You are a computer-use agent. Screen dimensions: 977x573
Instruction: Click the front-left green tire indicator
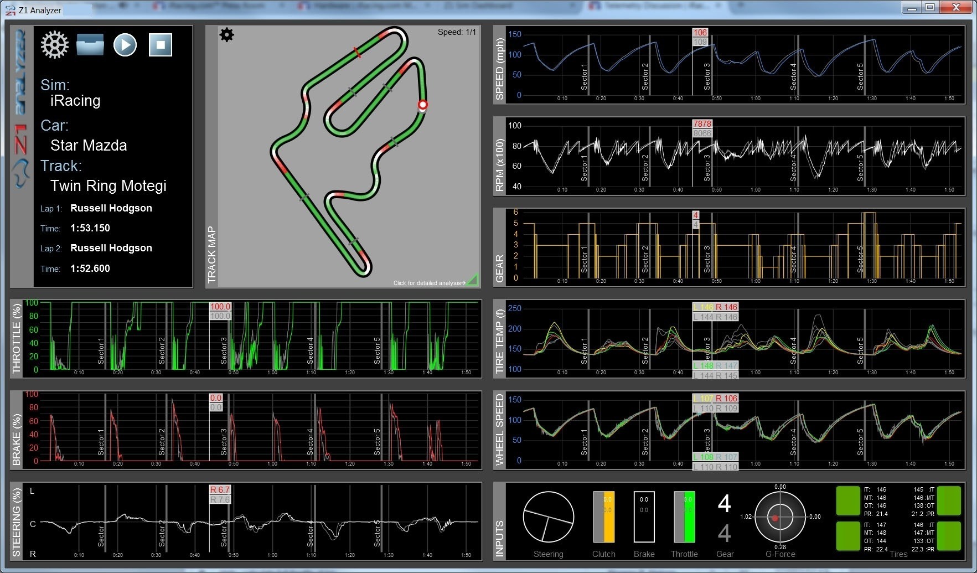[848, 501]
